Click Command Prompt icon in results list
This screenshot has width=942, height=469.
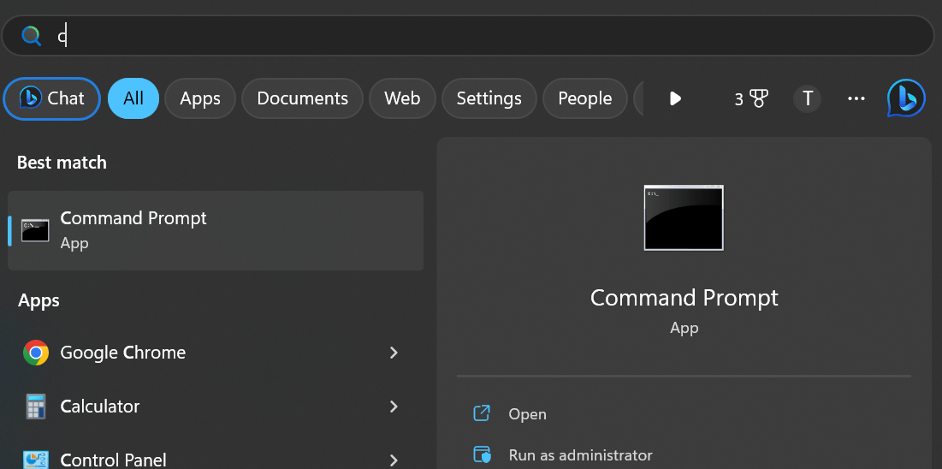click(35, 231)
